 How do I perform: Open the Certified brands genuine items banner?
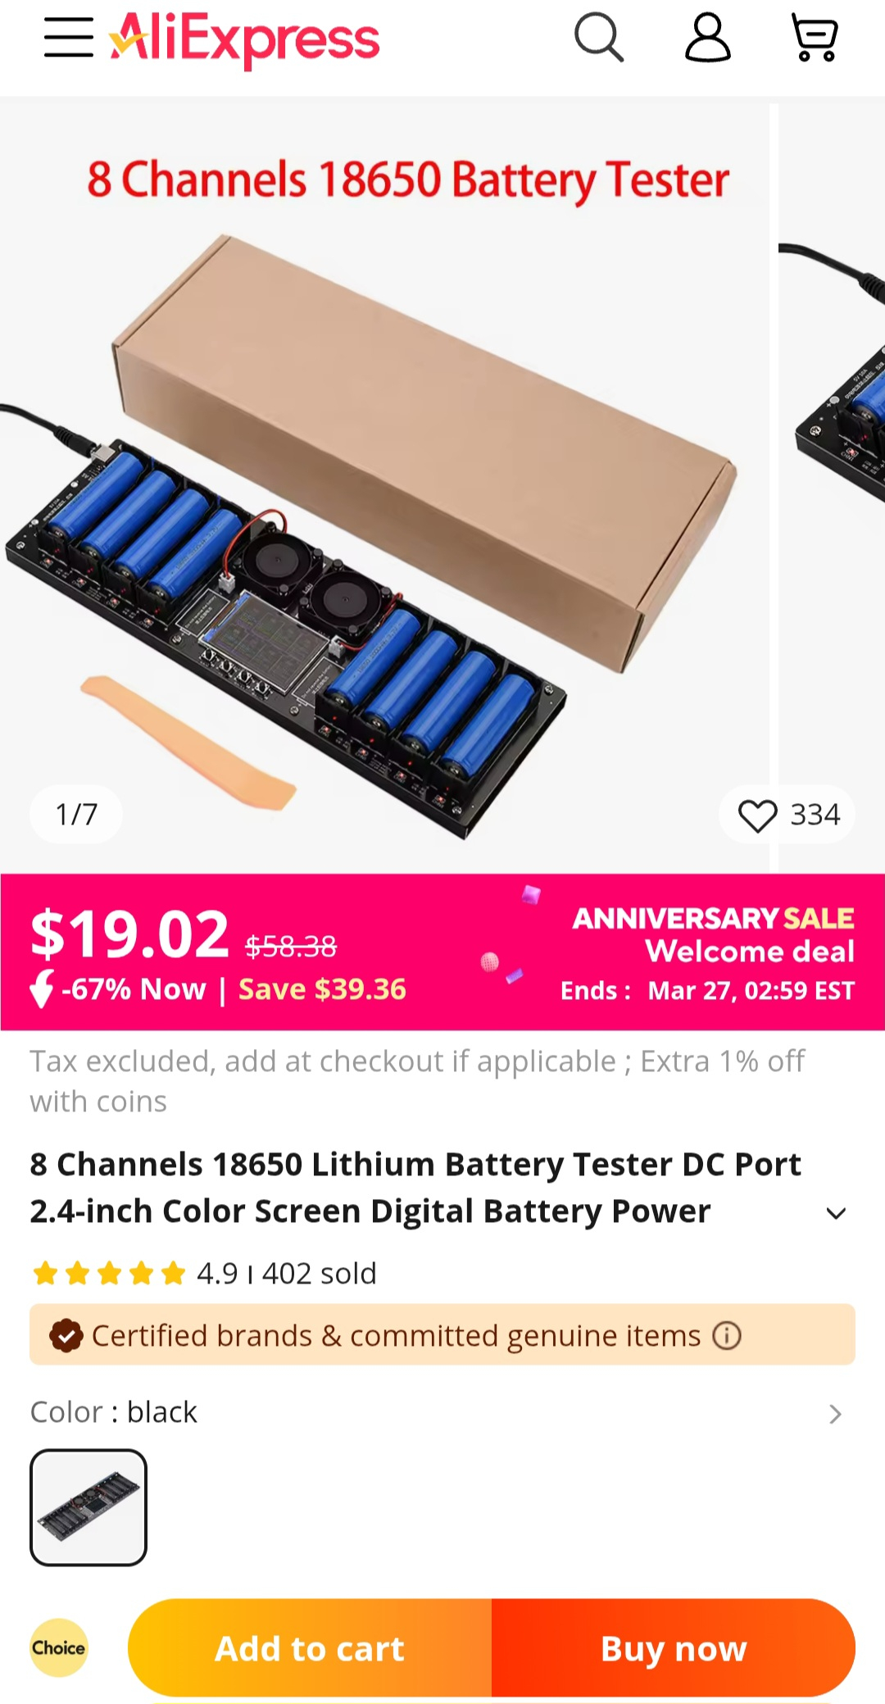(x=442, y=1335)
